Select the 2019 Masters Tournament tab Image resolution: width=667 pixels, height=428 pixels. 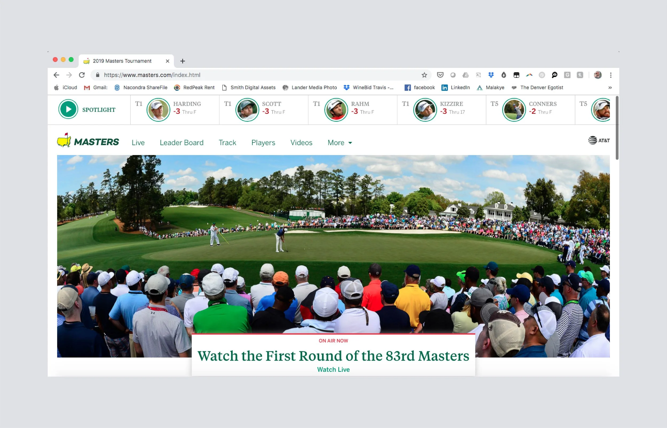122,61
